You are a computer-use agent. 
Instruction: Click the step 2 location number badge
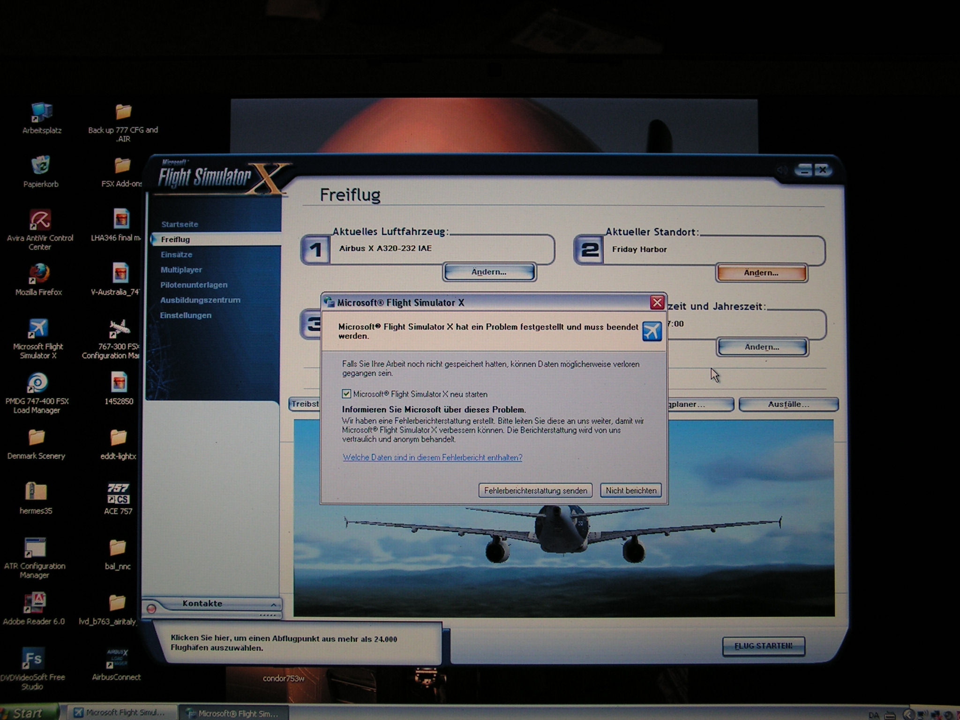[589, 250]
